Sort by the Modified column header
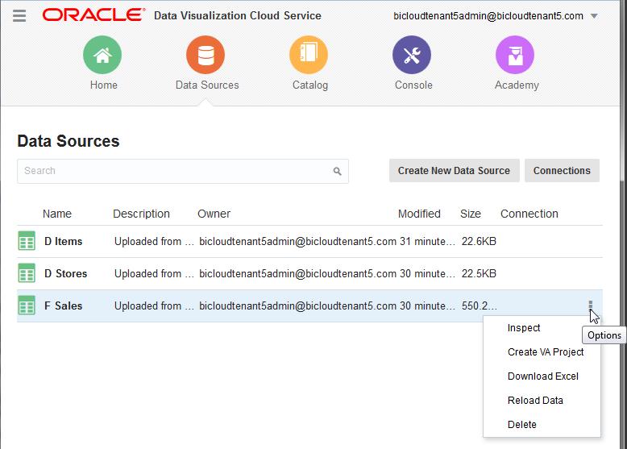The width and height of the screenshot is (627, 449). [419, 214]
